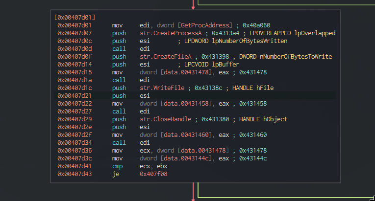
Task: Select the block header label [0x00407d01]
Action: 75,18
